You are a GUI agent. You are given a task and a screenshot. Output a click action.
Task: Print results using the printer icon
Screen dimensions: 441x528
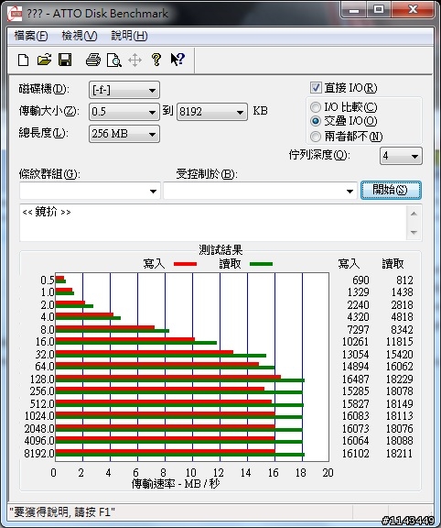click(93, 60)
